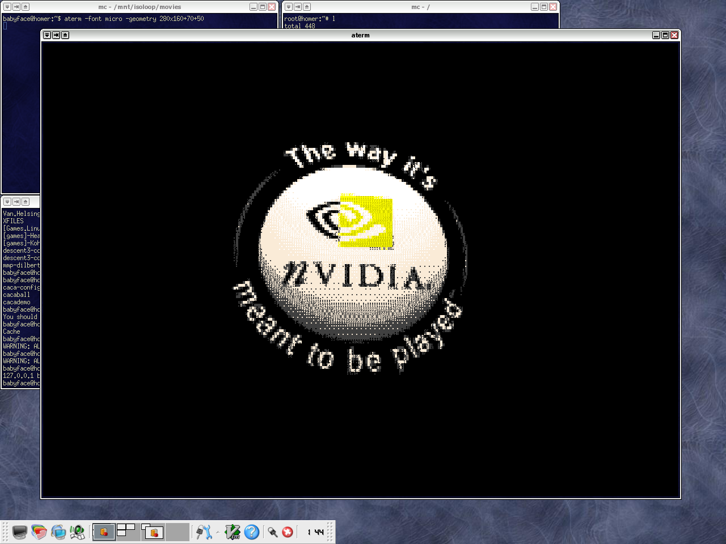Launch the speaker multimedia icon in panel

tap(77, 532)
